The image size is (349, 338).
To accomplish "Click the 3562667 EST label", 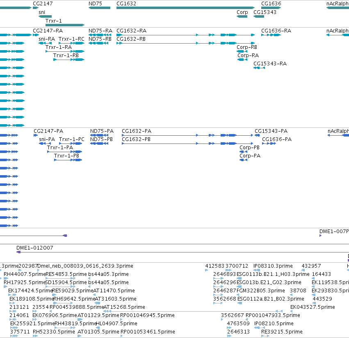I will click(233, 315).
